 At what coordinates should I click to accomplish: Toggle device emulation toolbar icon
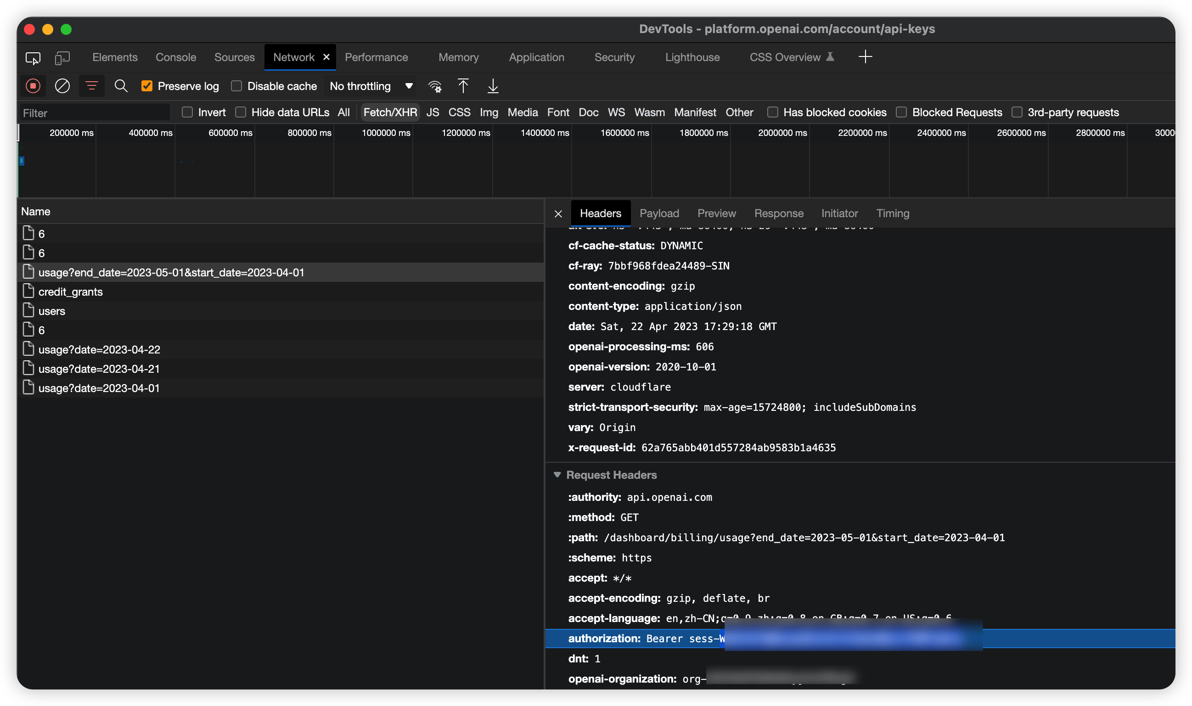pyautogui.click(x=62, y=58)
